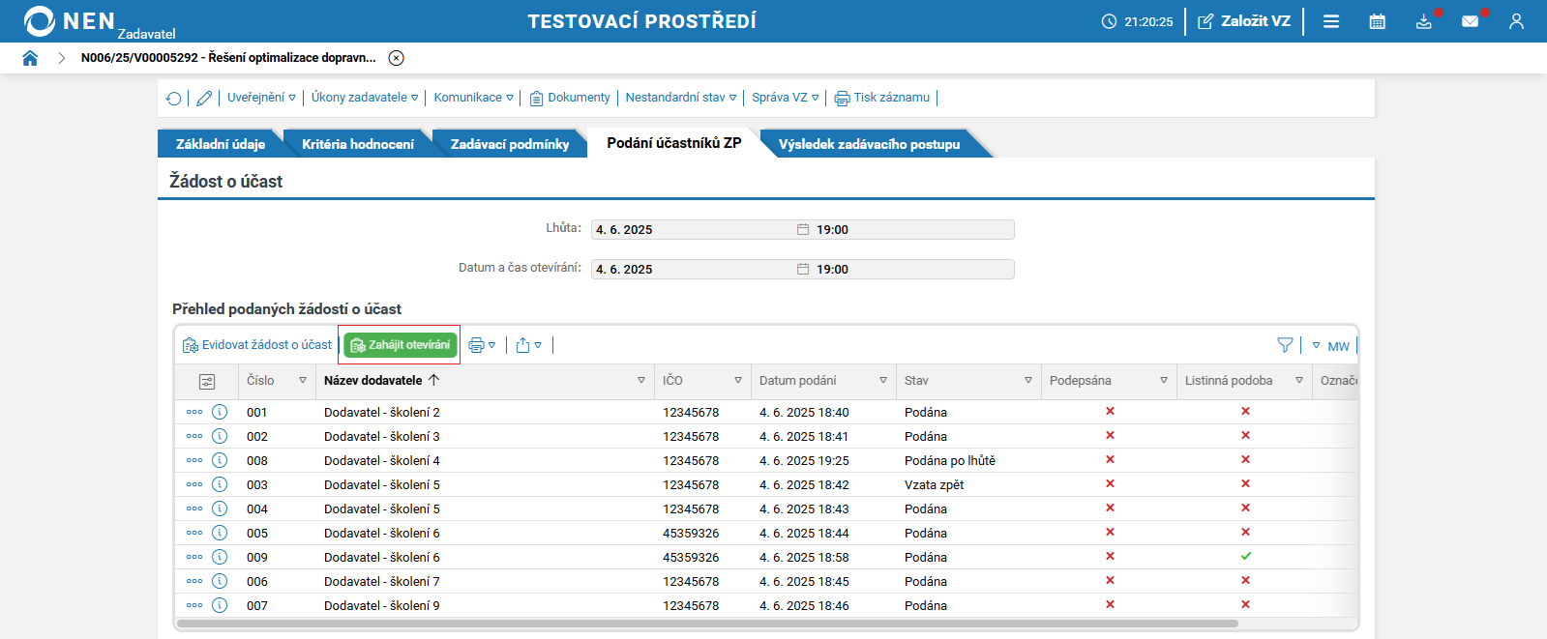Expand the Úkony zadavatele menu
Screen dimensions: 1547x639
365,98
